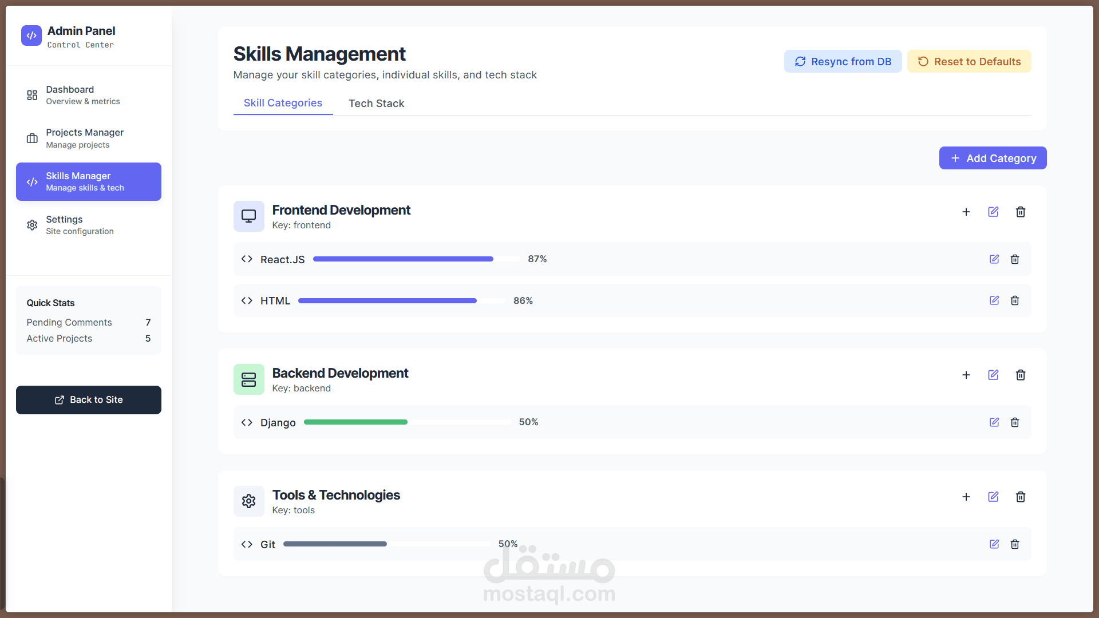This screenshot has height=618, width=1099.
Task: Add a skill to Backend Development
Action: [x=966, y=375]
